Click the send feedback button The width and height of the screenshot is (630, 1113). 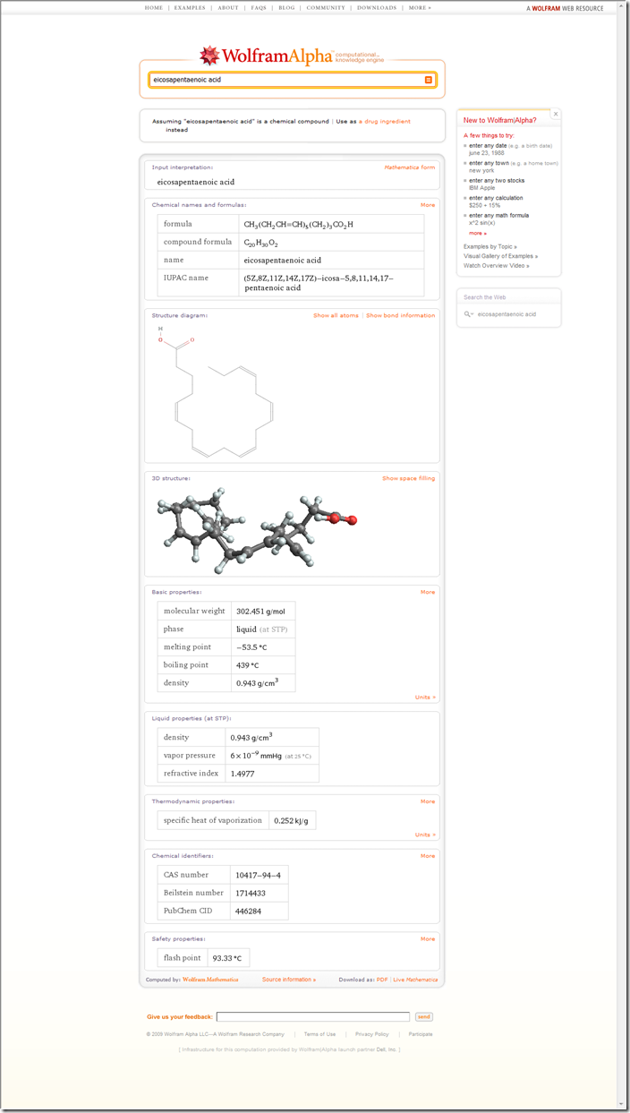point(424,1017)
